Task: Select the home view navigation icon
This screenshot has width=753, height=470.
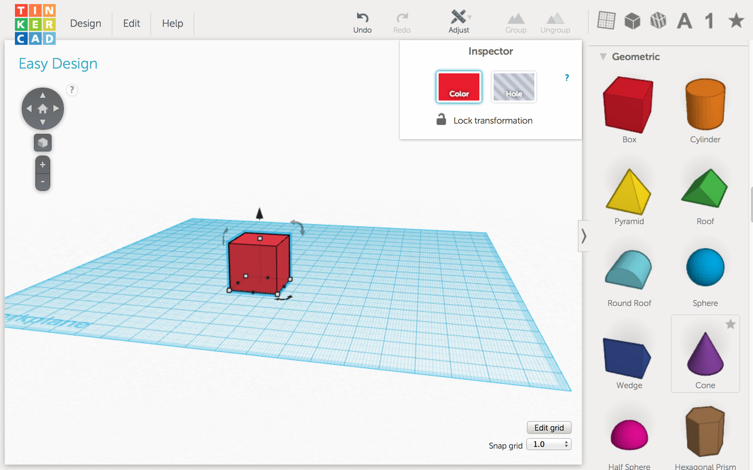Action: click(42, 108)
